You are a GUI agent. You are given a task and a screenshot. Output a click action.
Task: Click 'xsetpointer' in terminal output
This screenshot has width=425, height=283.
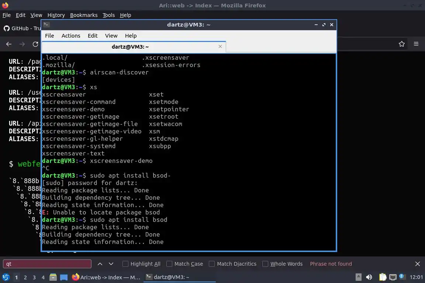(x=169, y=109)
